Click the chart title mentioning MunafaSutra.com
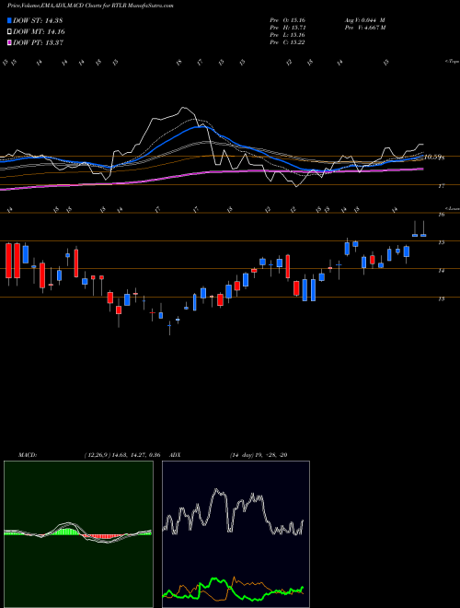Viewport: 460px width, 608px height. pos(90,6)
